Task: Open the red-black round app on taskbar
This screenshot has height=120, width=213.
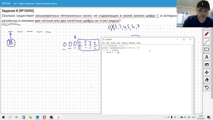Action: point(51,117)
